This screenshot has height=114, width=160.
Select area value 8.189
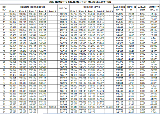tap(142, 59)
